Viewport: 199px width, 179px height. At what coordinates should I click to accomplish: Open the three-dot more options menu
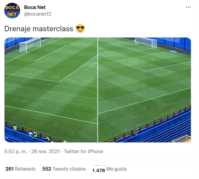[188, 7]
